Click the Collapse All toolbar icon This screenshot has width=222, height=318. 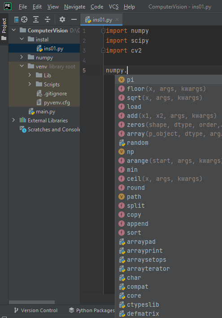pos(48,19)
